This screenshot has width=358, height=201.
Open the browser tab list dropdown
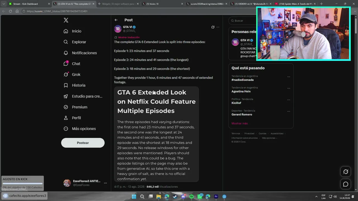point(4,4)
